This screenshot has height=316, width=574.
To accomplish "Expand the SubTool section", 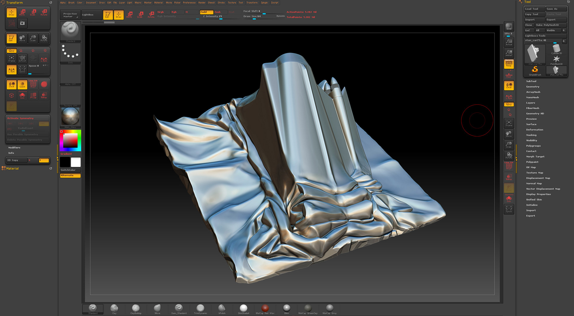I will pyautogui.click(x=531, y=81).
